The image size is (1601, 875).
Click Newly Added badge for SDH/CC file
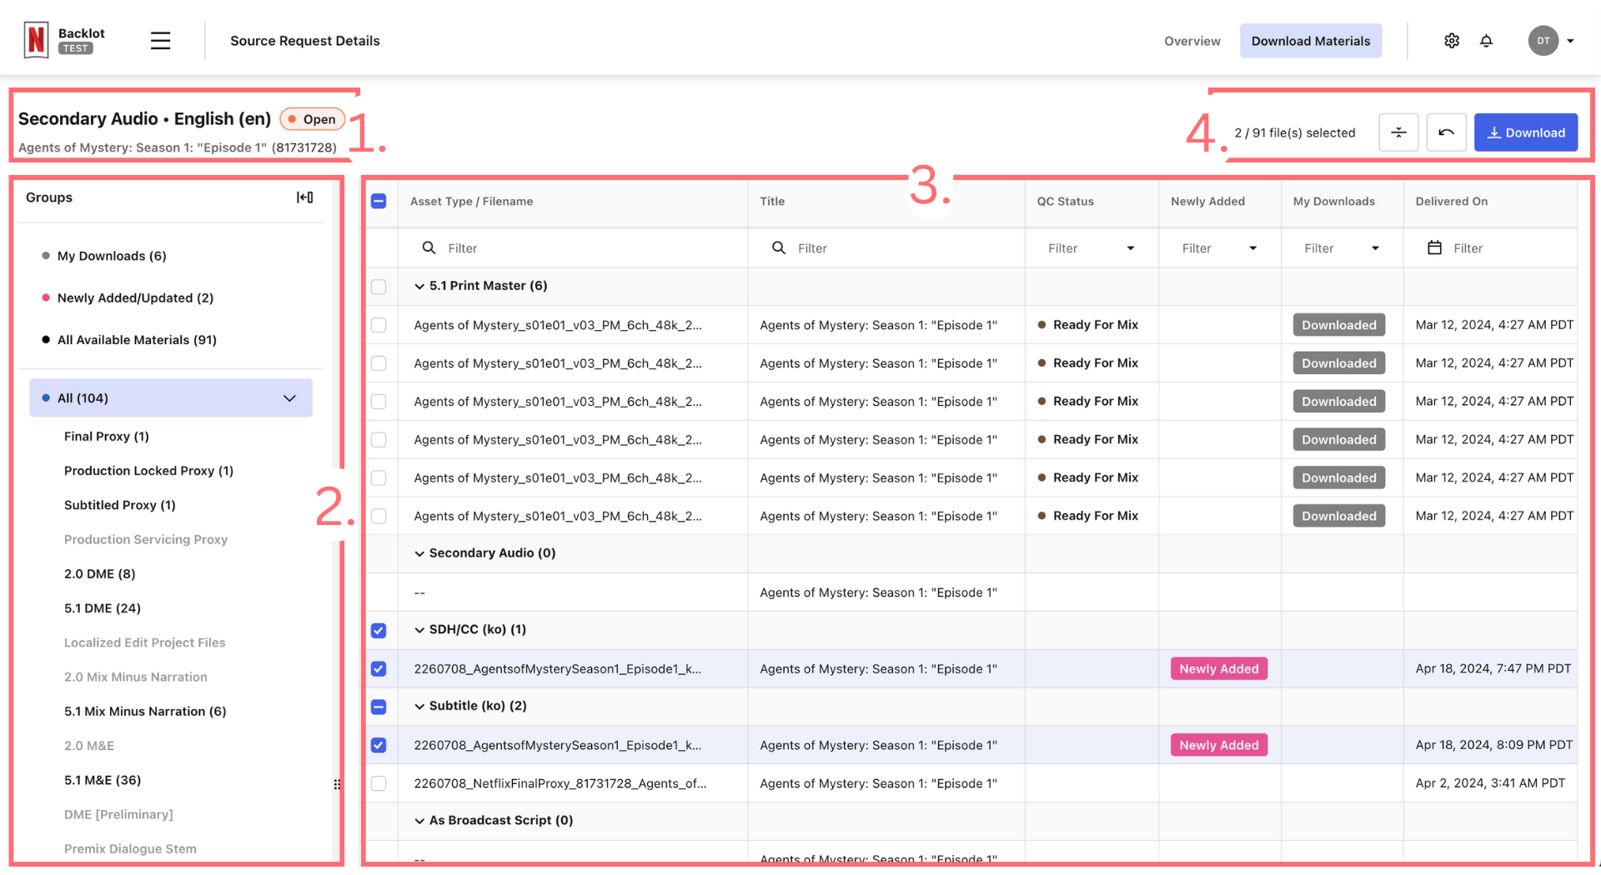1219,669
